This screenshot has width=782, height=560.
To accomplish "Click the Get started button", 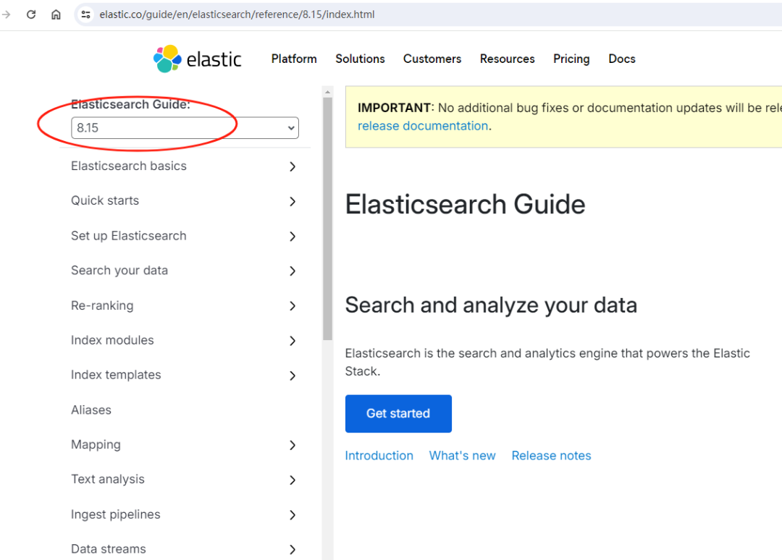I will click(398, 414).
